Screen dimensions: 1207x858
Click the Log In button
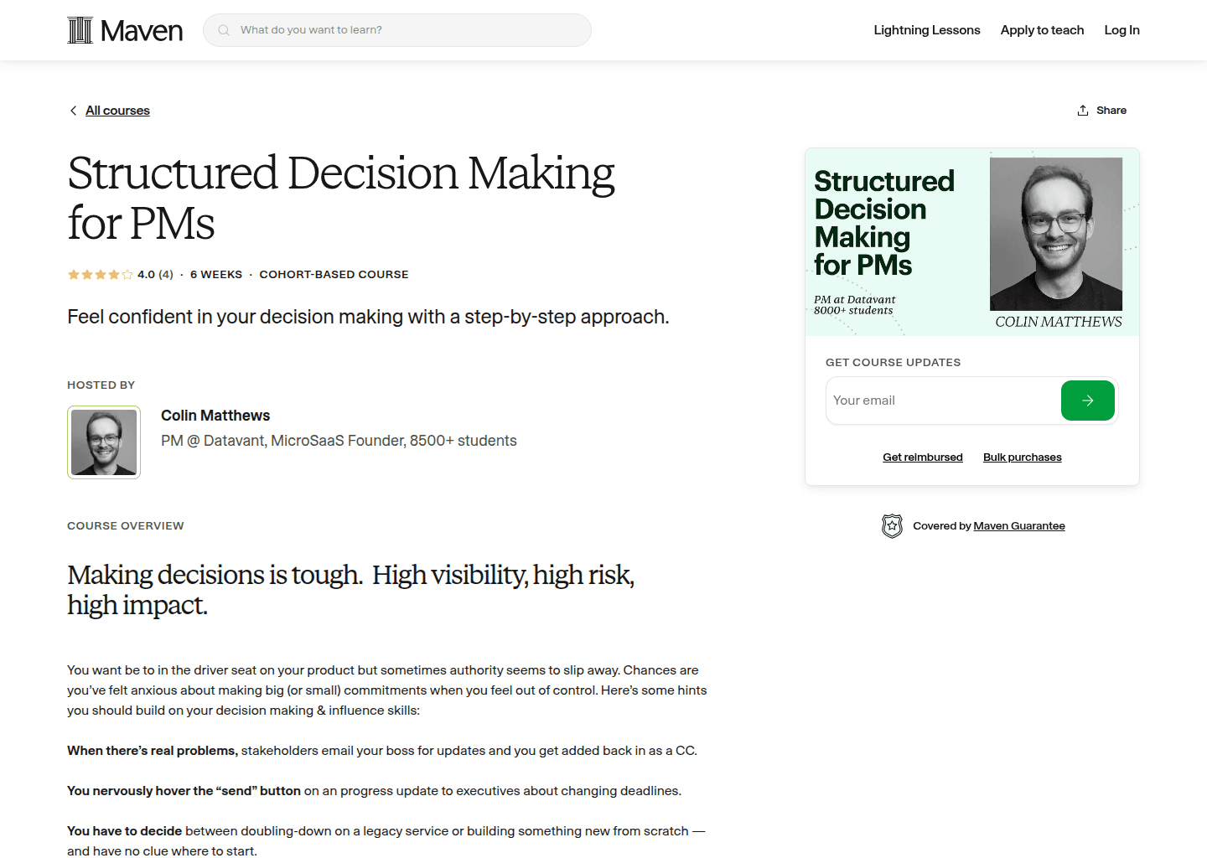(x=1122, y=29)
